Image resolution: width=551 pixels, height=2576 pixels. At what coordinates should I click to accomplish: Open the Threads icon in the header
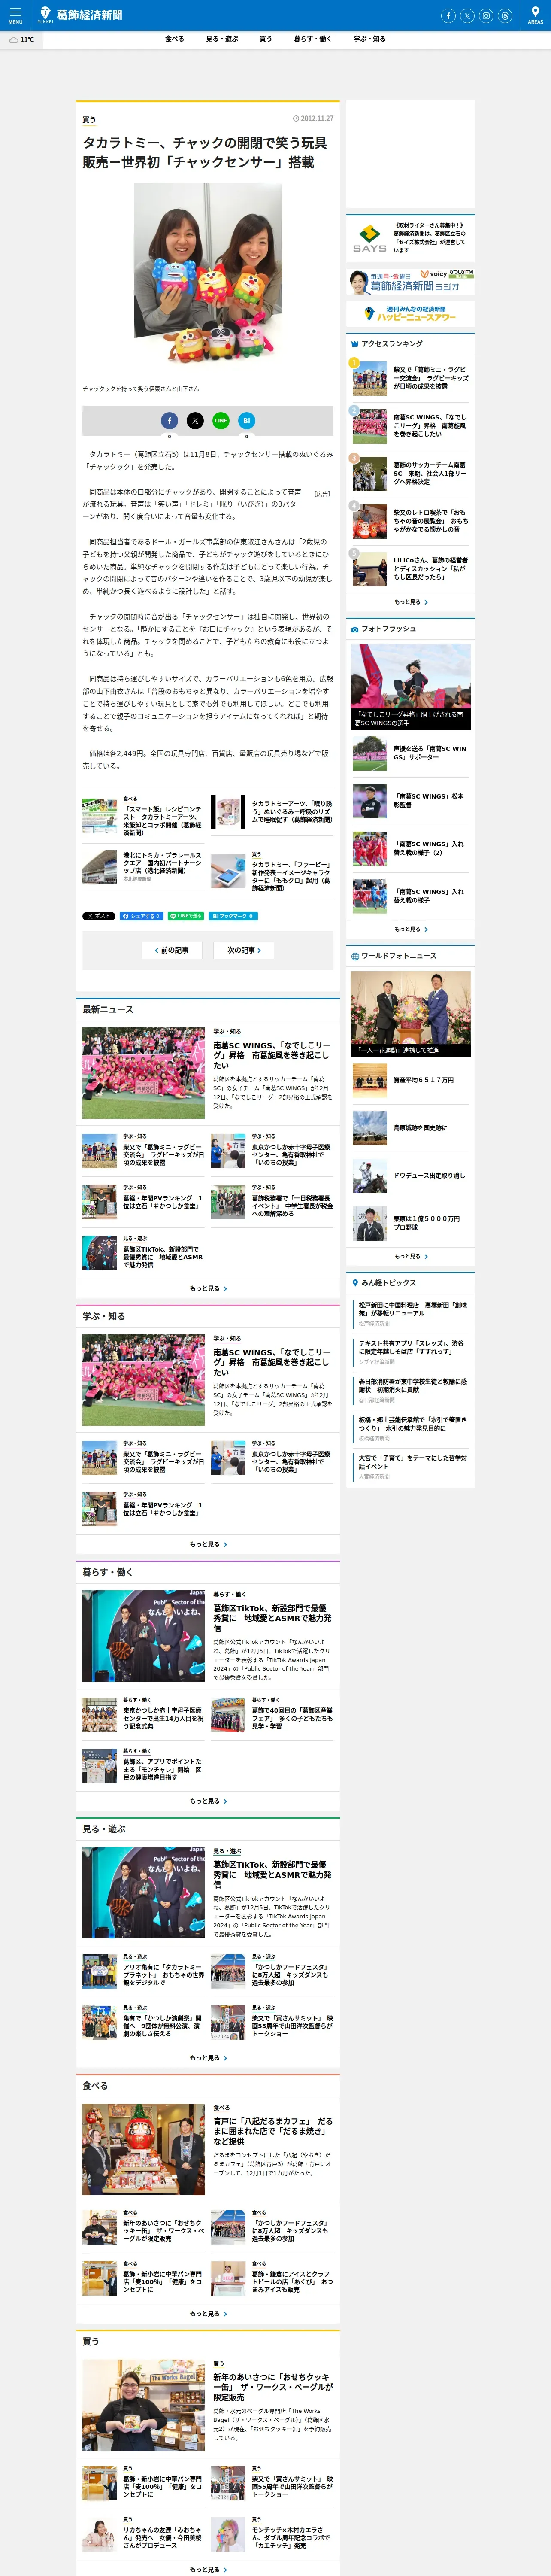point(505,15)
